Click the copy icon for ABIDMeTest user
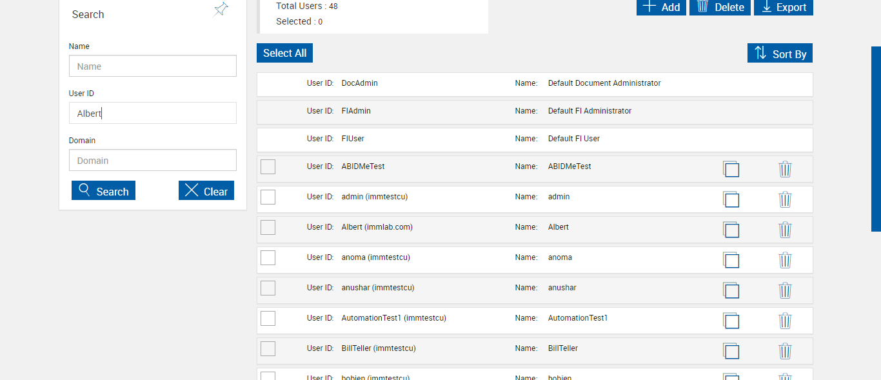The height and width of the screenshot is (380, 881). tap(731, 169)
